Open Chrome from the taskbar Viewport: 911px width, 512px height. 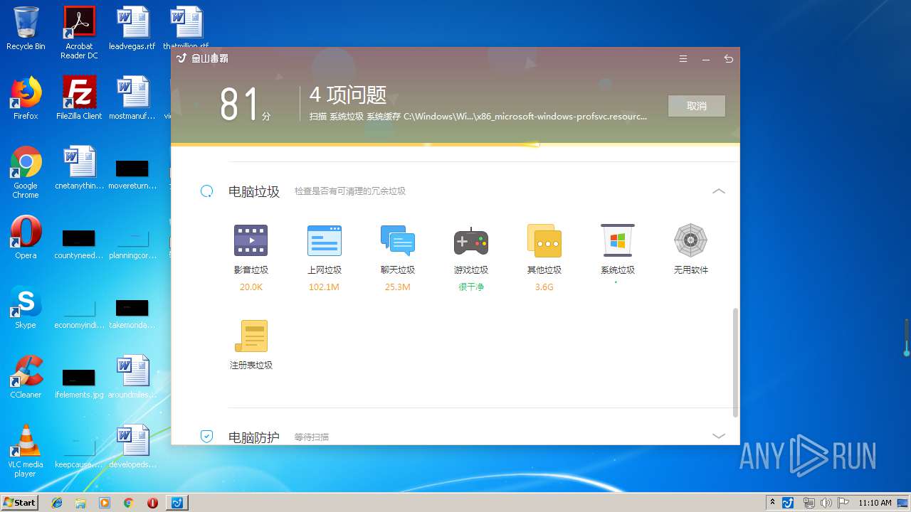pyautogui.click(x=128, y=503)
